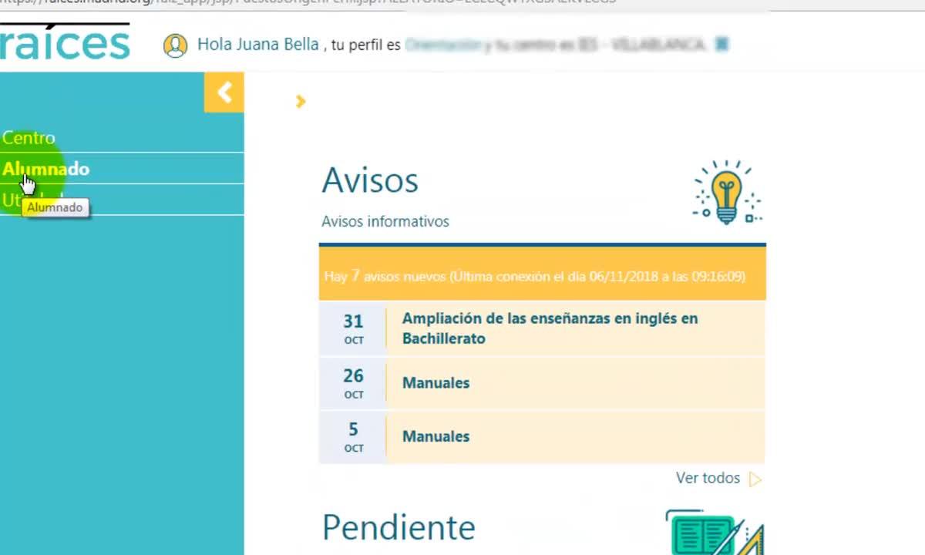Open the Centro menu
925x555 pixels.
coord(29,138)
